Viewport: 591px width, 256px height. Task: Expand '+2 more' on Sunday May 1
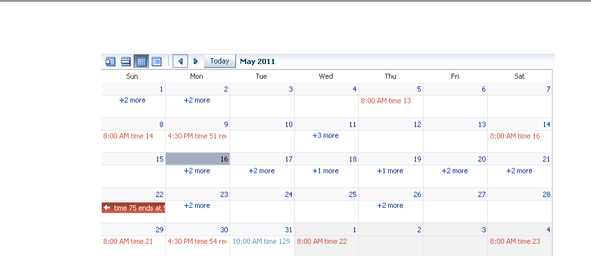click(132, 100)
